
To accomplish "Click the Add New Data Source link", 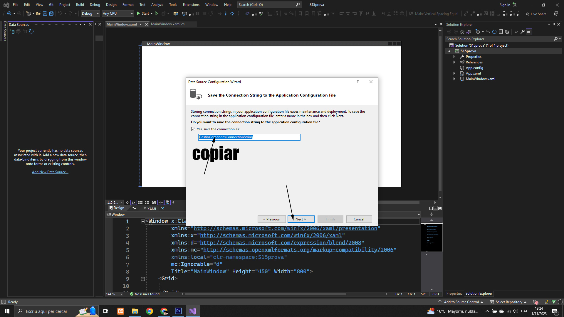I will [50, 172].
